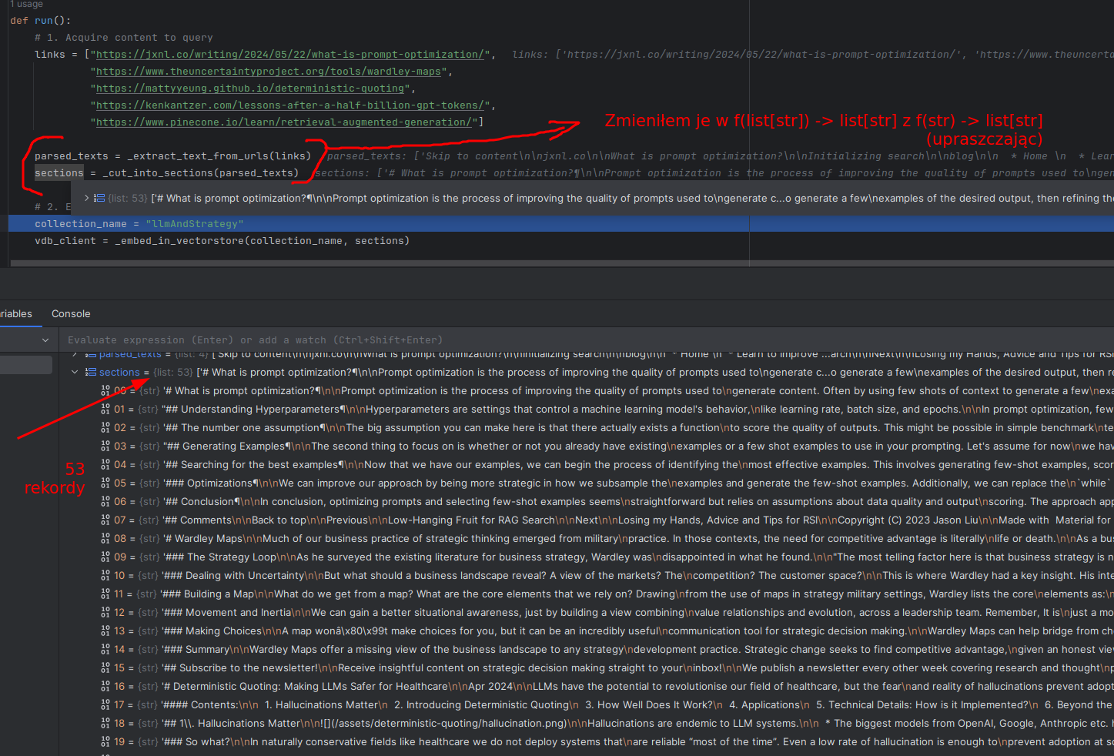This screenshot has height=756, width=1114.
Task: Click the string icon for item 05
Action: pos(105,483)
